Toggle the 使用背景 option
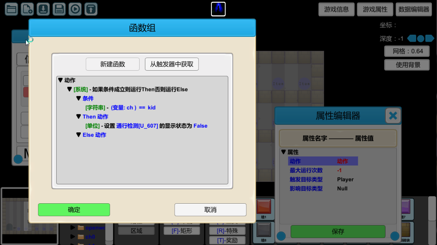This screenshot has height=245, width=437. tap(407, 65)
